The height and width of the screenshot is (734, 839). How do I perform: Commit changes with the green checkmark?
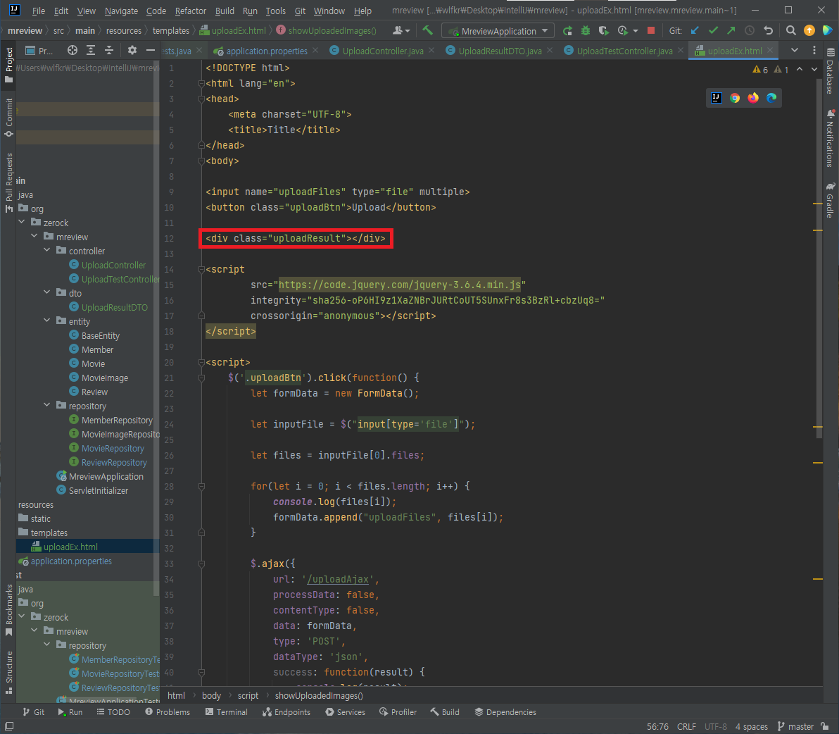pos(713,30)
